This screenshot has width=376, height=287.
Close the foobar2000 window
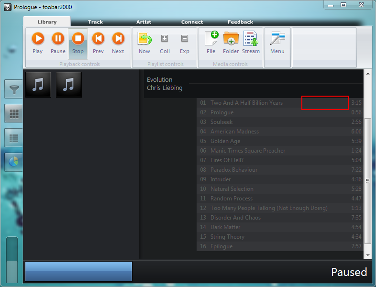coord(361,5)
